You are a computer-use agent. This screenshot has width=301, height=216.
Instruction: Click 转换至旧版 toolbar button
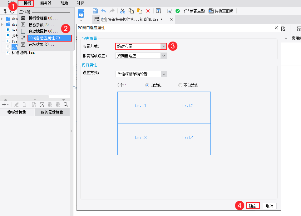pyautogui.click(x=221, y=11)
